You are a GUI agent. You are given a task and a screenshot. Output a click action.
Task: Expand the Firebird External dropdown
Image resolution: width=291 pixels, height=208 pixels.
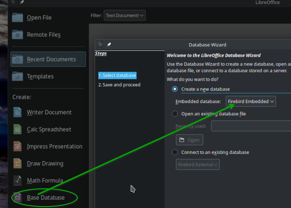pos(198,164)
